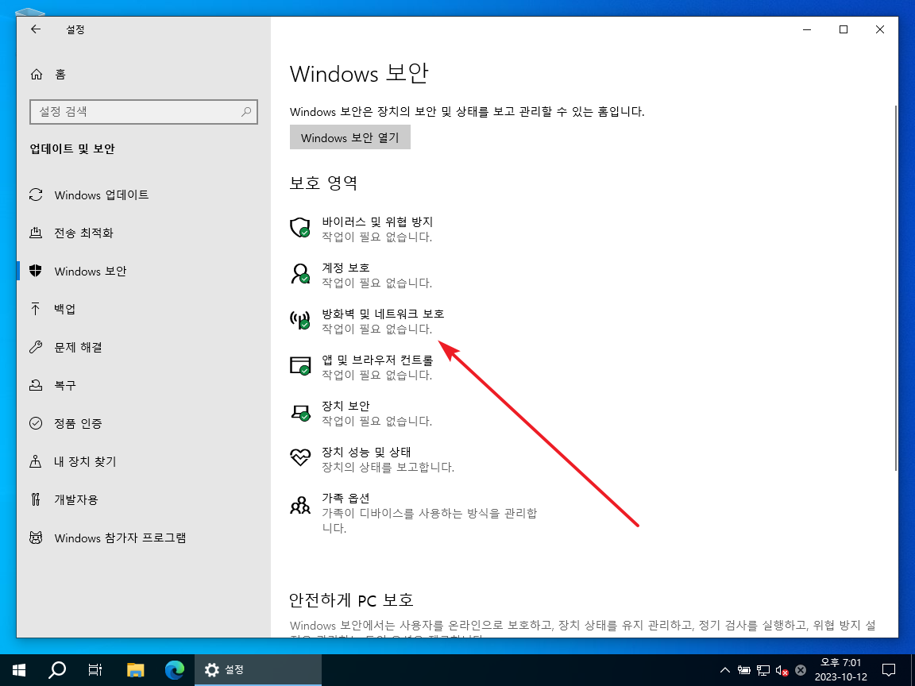Open Task View in taskbar
The width and height of the screenshot is (915, 686).
[x=95, y=669]
